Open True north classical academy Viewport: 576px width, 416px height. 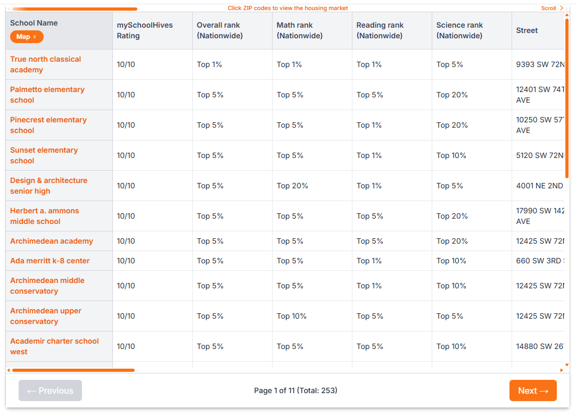pos(46,64)
